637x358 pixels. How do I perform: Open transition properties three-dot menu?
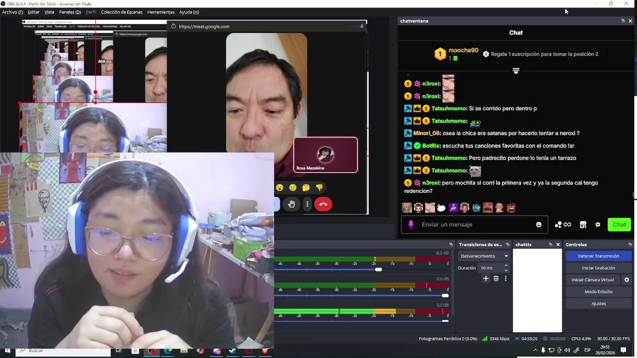click(x=506, y=278)
